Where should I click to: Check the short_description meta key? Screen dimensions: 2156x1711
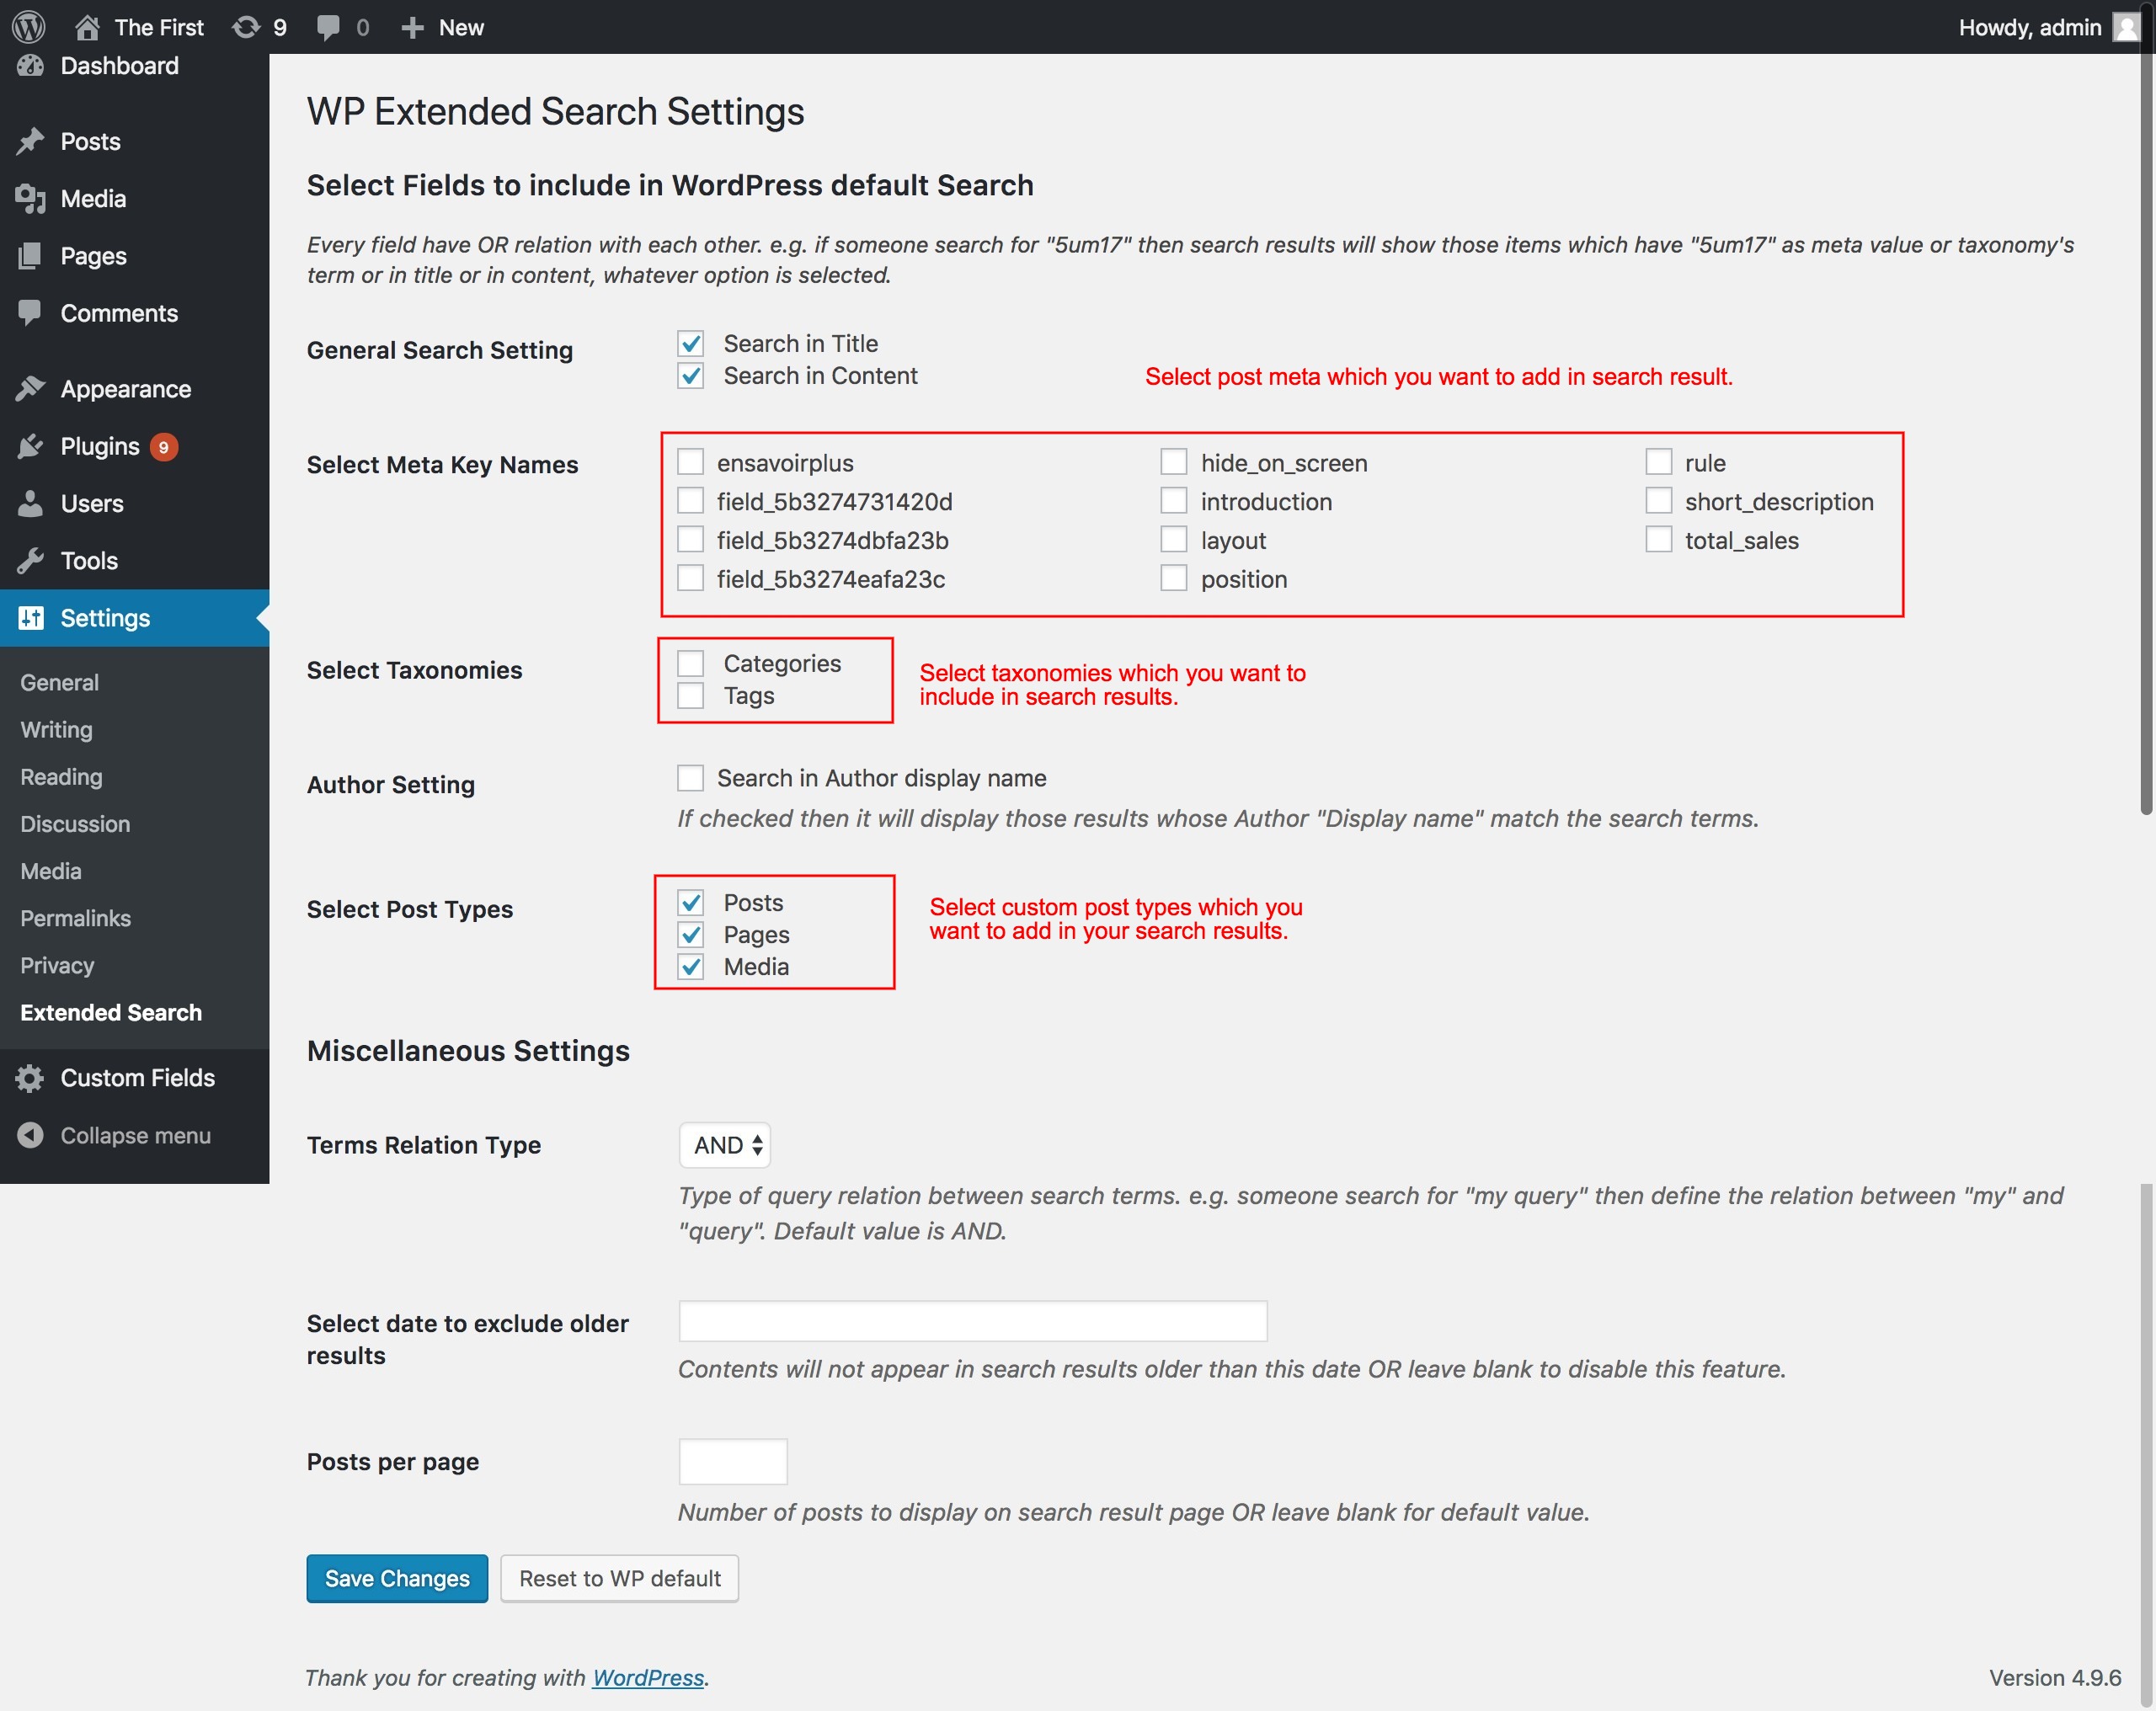[1658, 501]
